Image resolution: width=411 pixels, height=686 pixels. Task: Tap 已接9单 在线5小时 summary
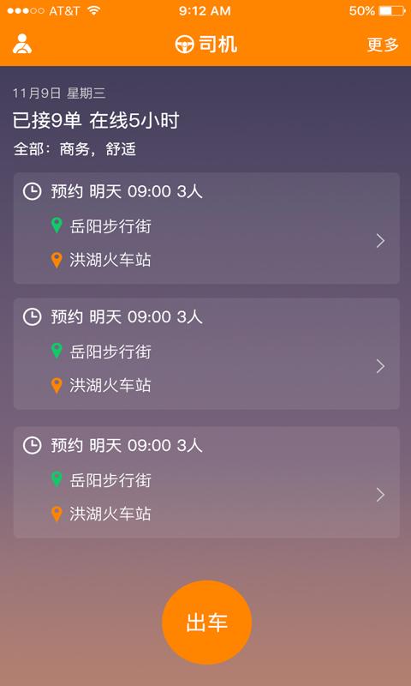(x=96, y=121)
